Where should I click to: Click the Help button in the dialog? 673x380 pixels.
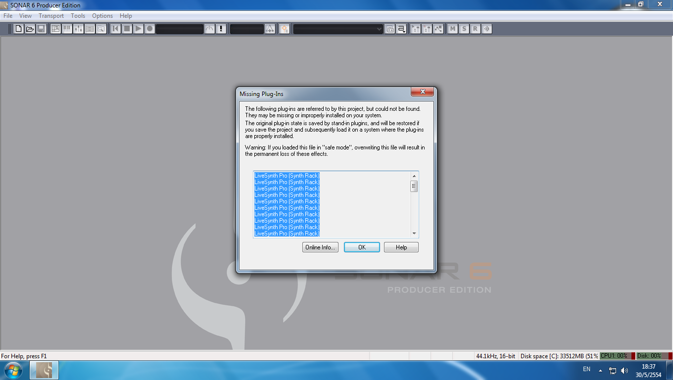[x=401, y=247]
